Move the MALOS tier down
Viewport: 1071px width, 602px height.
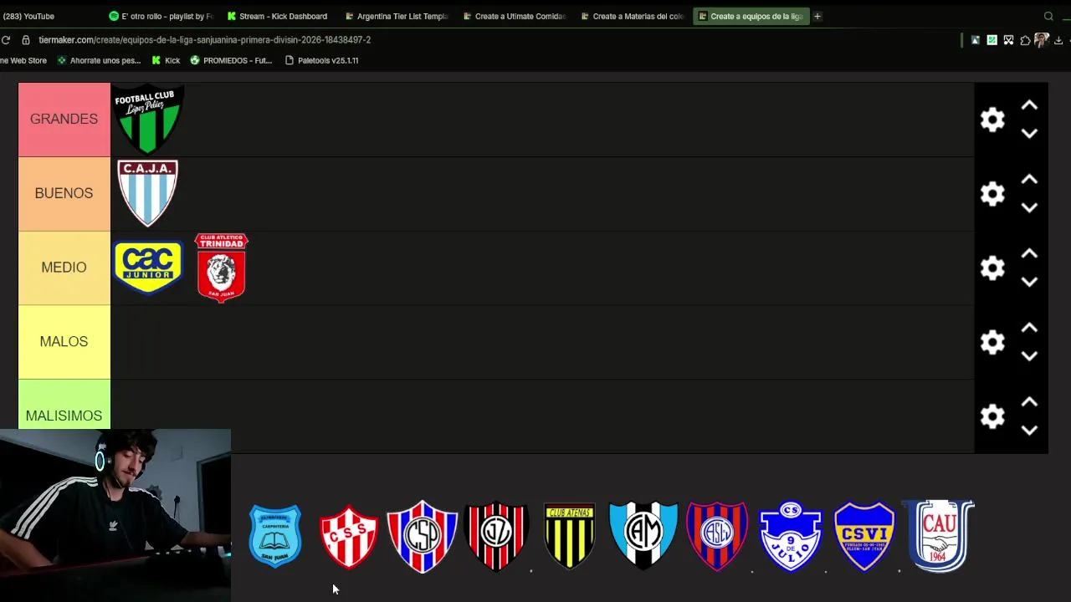1029,356
